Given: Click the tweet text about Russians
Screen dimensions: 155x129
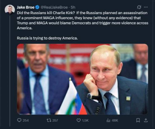Looking at the screenshot, I should [x=82, y=20].
